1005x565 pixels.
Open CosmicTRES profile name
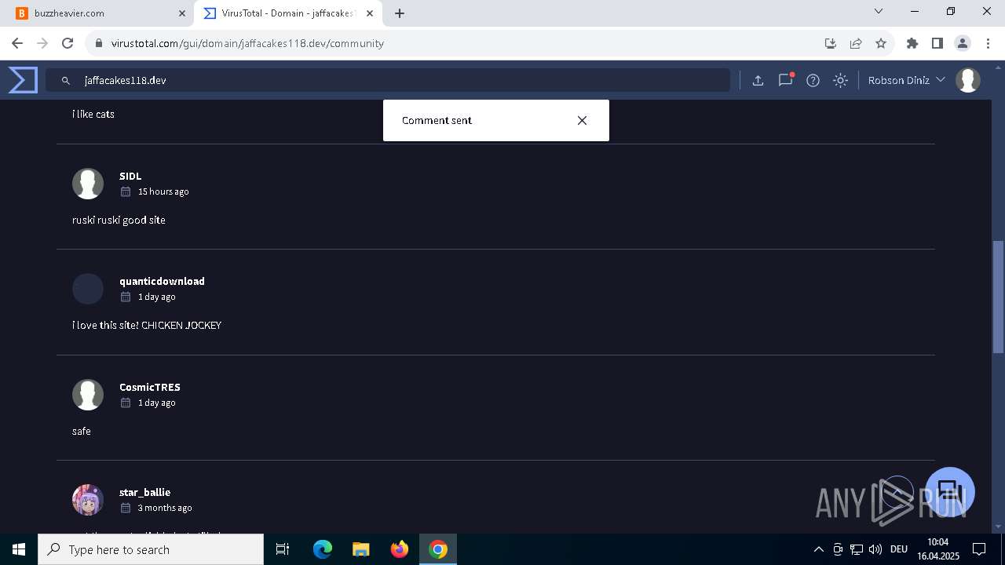tap(150, 387)
